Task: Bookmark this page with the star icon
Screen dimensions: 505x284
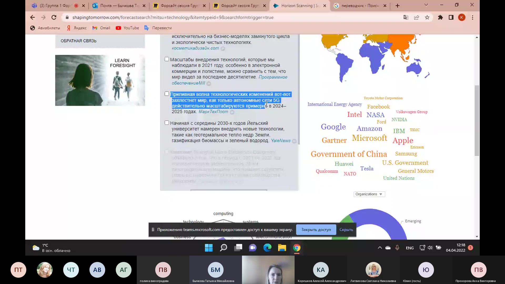Action: coord(427,17)
